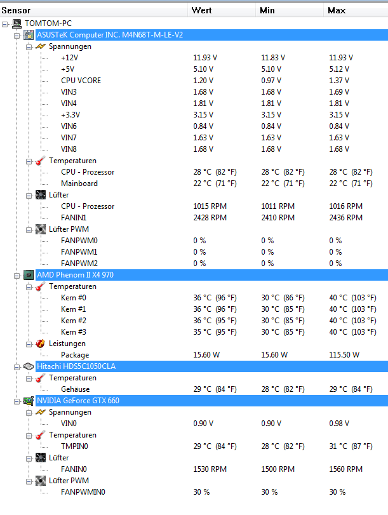Collapse the motherboard Lüfter group
Screen dimensions: 388x515
(x=29, y=196)
